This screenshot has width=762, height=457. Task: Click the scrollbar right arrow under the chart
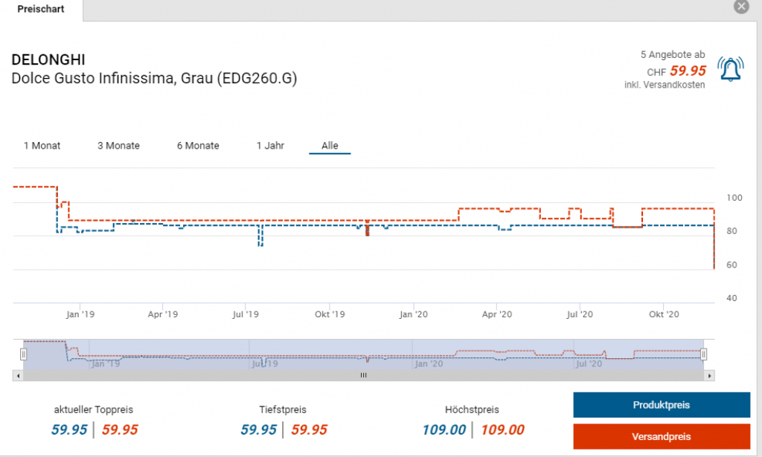(x=710, y=375)
